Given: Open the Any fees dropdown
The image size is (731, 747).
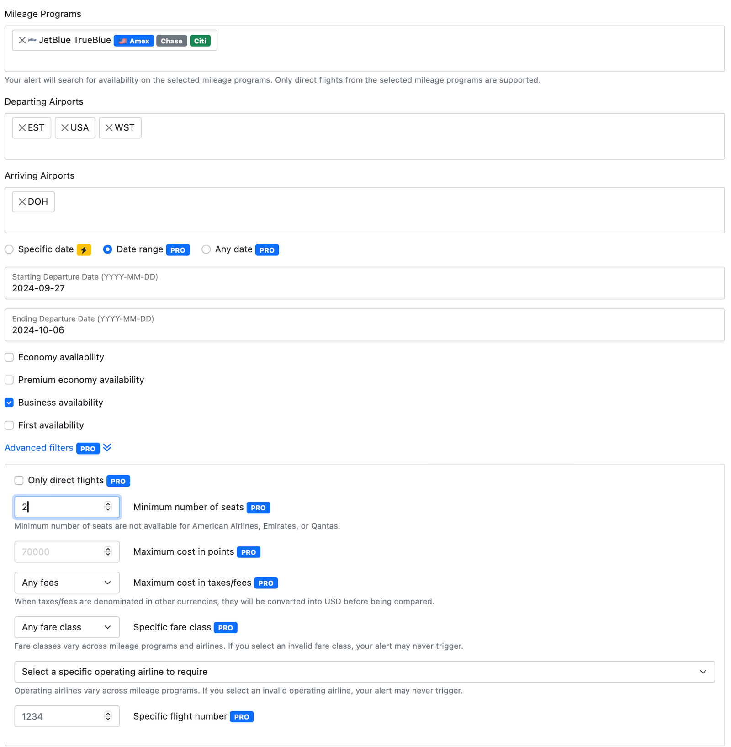Looking at the screenshot, I should 67,583.
